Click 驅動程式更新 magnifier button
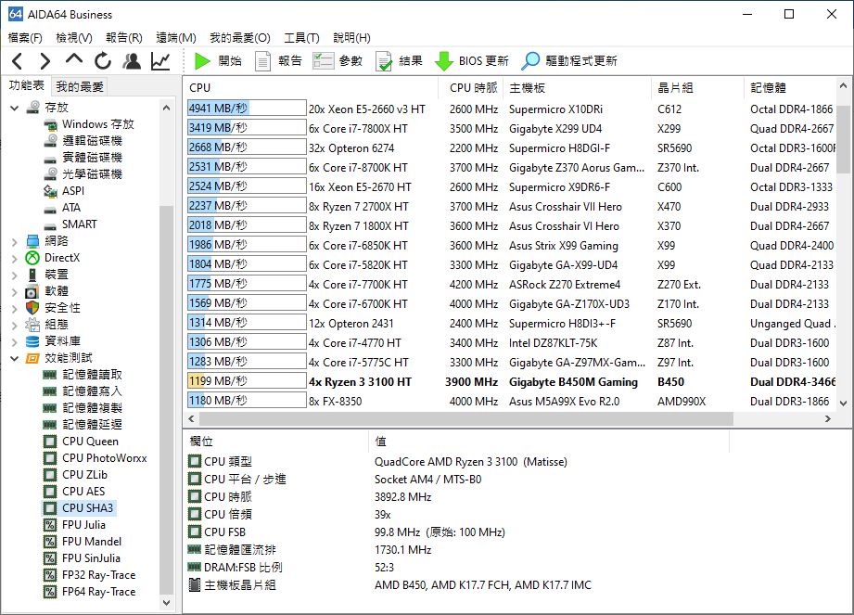The width and height of the screenshot is (854, 615). 569,61
